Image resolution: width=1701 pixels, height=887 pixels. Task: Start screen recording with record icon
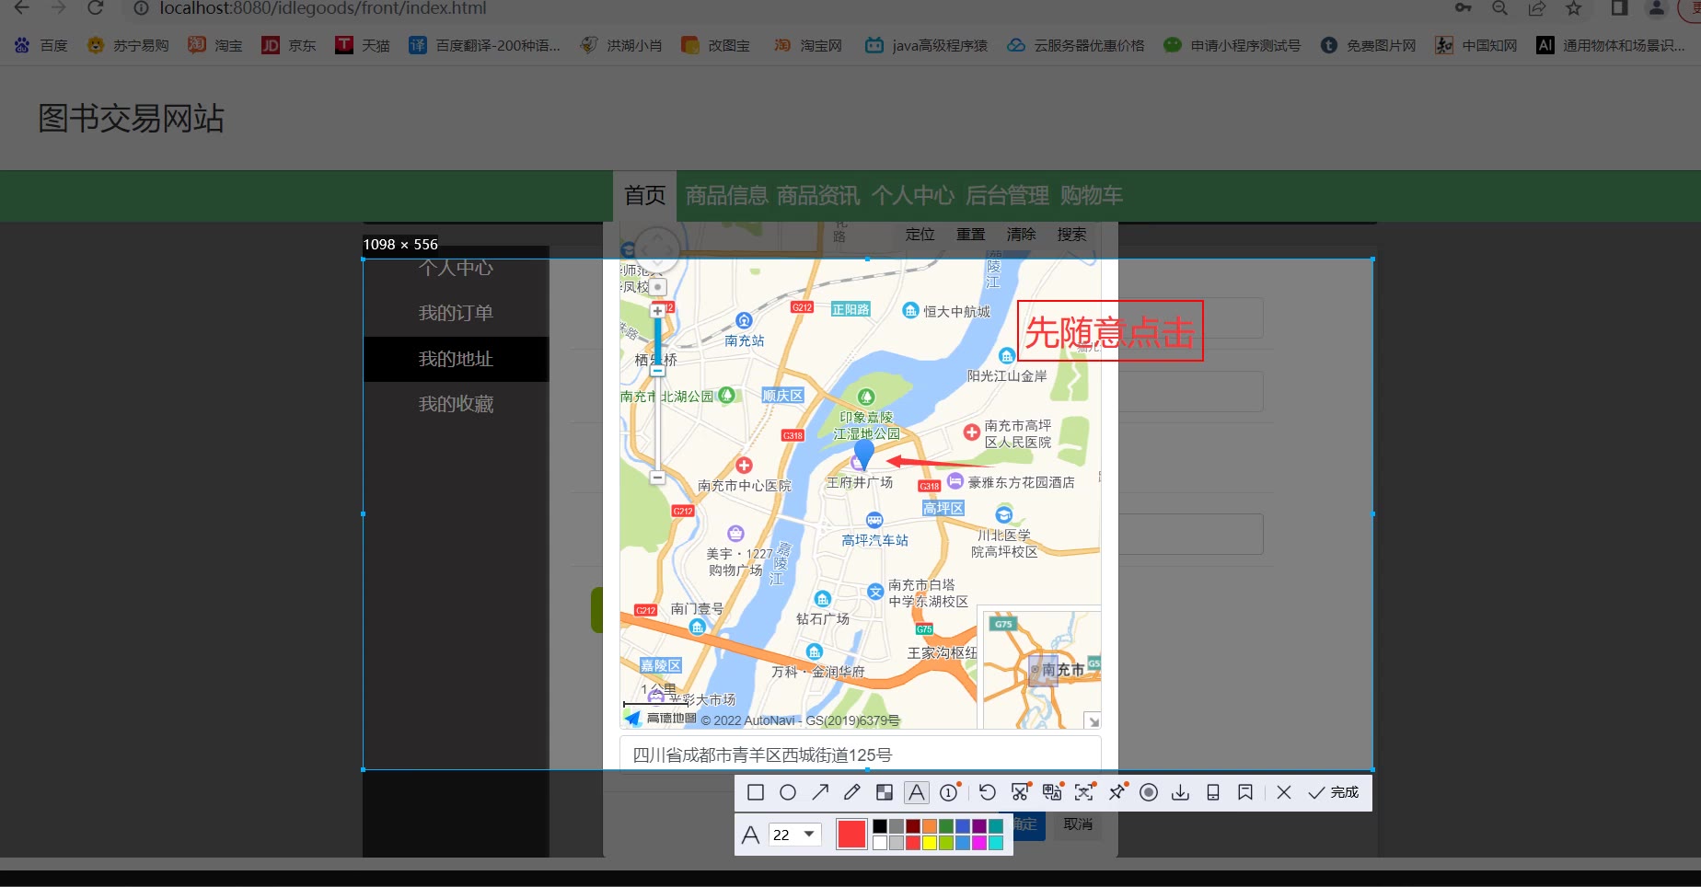click(1149, 792)
